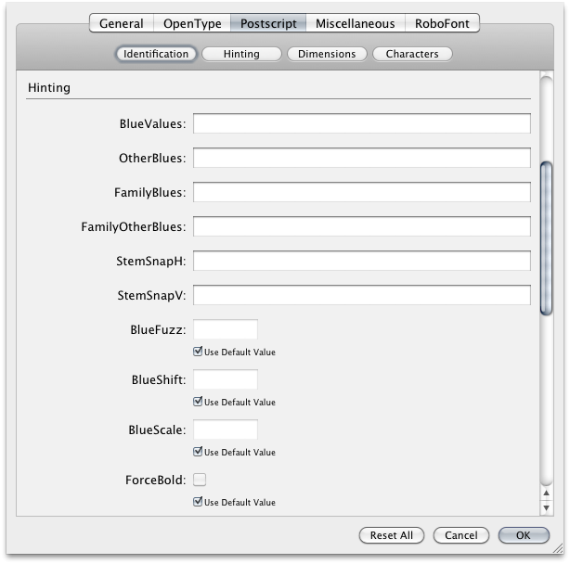Open the RoboFont tab
This screenshot has width=570, height=564.
tap(441, 23)
